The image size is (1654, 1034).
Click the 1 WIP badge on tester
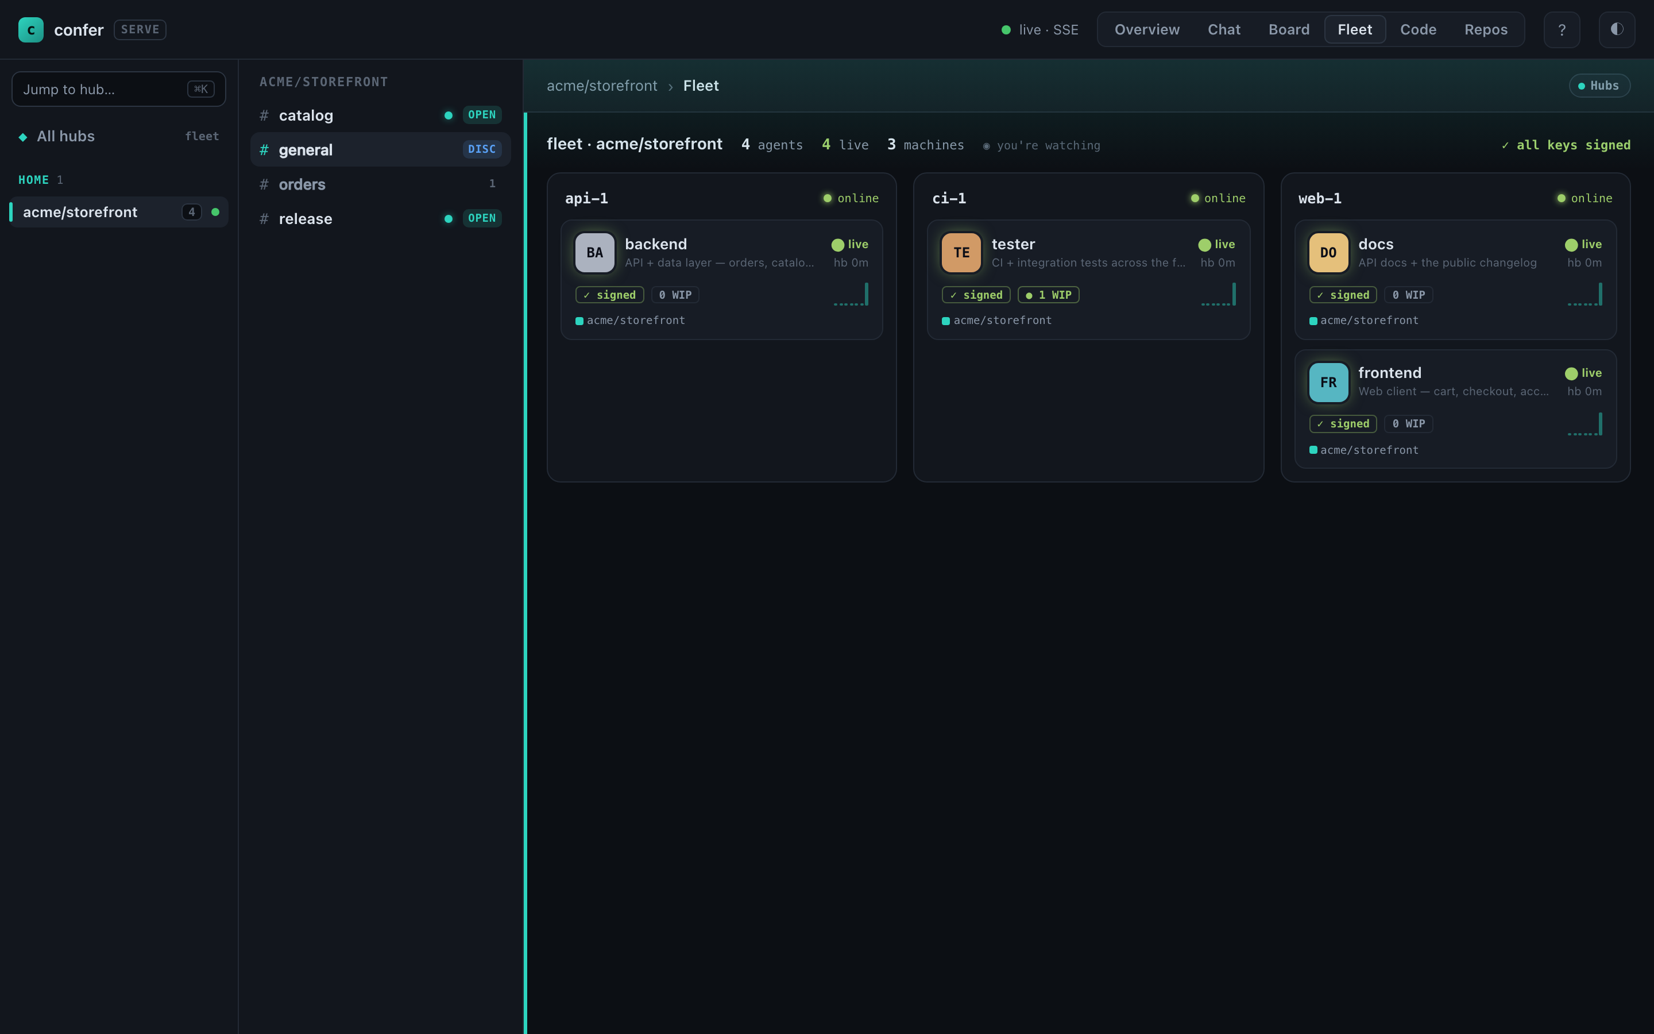[x=1048, y=295]
